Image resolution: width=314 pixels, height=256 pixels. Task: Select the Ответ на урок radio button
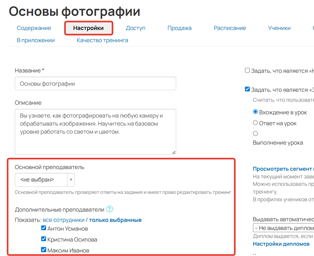tap(255, 123)
